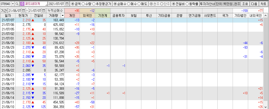Click the 연기금등 column header
This screenshot has width=269, height=109.
coord(195,16)
